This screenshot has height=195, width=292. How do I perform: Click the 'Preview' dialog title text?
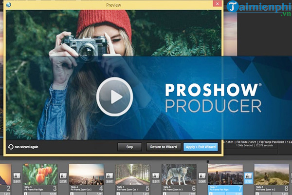113,5
